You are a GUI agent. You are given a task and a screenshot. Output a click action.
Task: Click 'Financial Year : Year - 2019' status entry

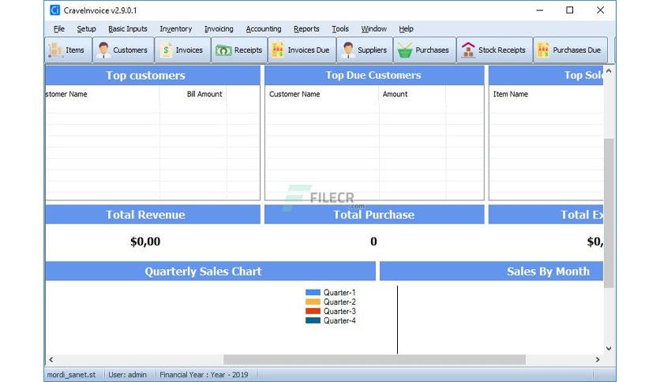(x=204, y=375)
